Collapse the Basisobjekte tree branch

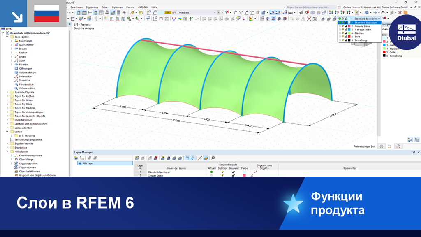pos(6,37)
